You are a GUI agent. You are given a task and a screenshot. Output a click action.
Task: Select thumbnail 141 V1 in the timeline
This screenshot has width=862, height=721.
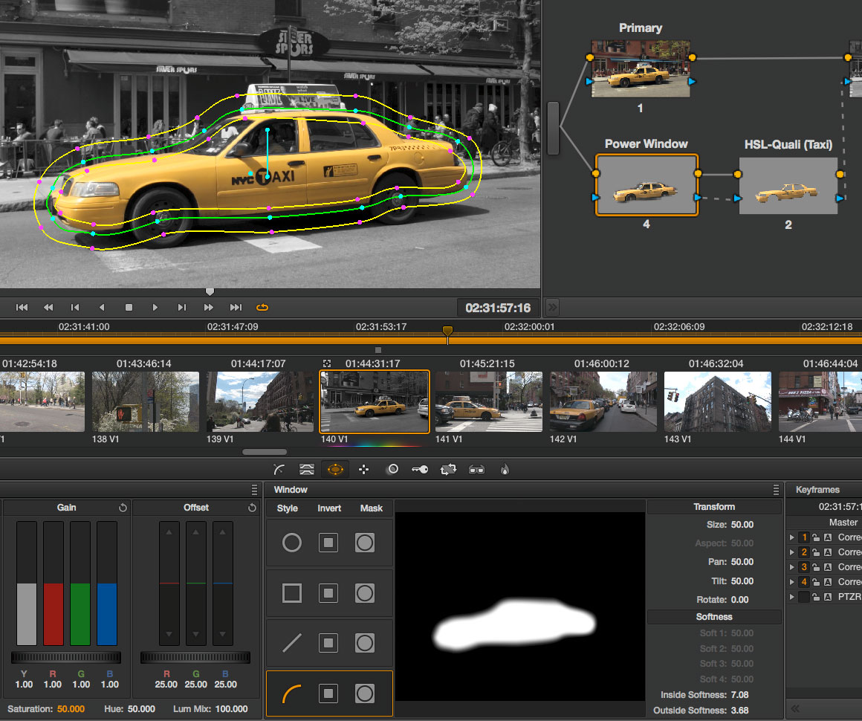point(488,401)
